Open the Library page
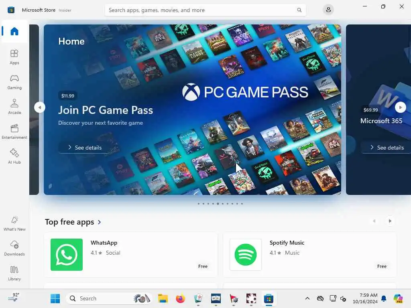The height and width of the screenshot is (308, 411). click(14, 274)
